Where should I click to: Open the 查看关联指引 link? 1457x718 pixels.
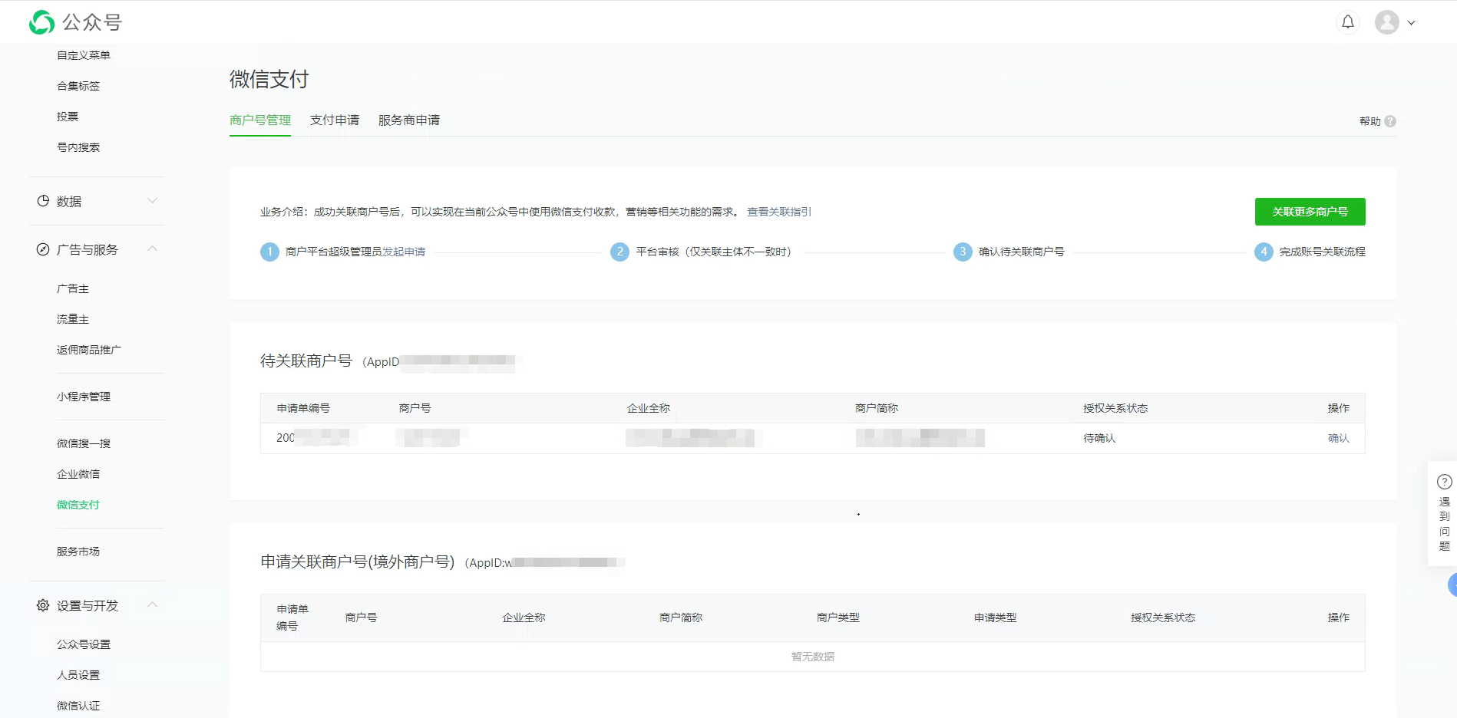pyautogui.click(x=778, y=212)
